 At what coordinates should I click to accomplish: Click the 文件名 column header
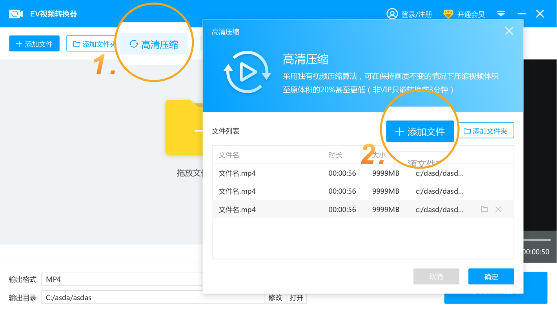tap(229, 155)
